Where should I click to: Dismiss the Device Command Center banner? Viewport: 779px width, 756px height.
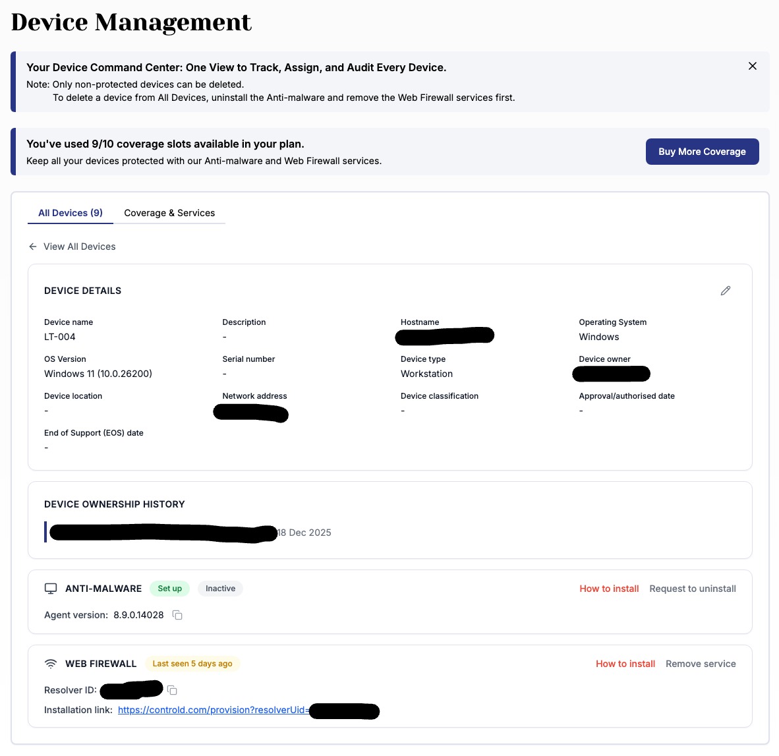pyautogui.click(x=752, y=66)
